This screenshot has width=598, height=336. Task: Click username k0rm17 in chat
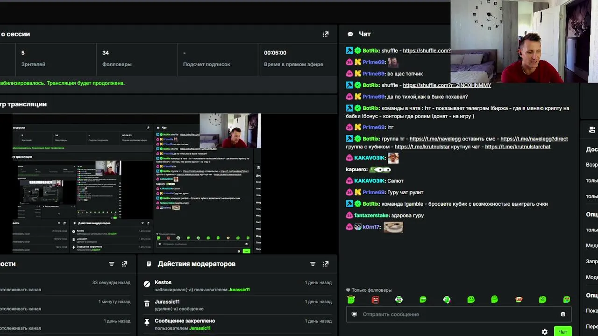pos(371,227)
